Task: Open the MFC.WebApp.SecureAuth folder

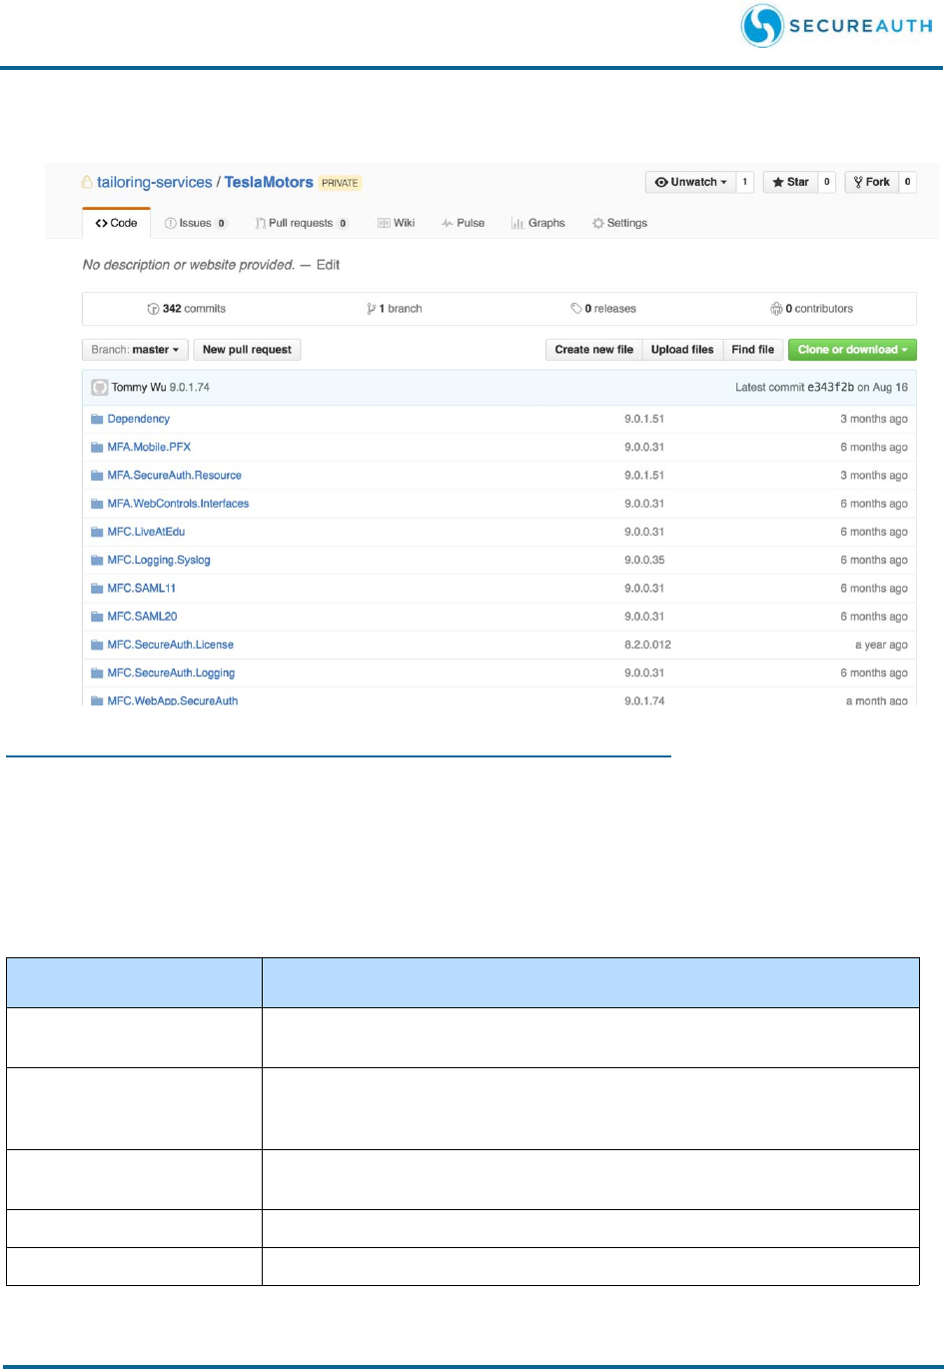Action: (173, 700)
